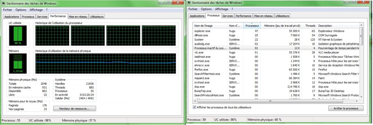Select the vlc.exe process row
The width and height of the screenshot is (373, 125).
pos(276,52)
